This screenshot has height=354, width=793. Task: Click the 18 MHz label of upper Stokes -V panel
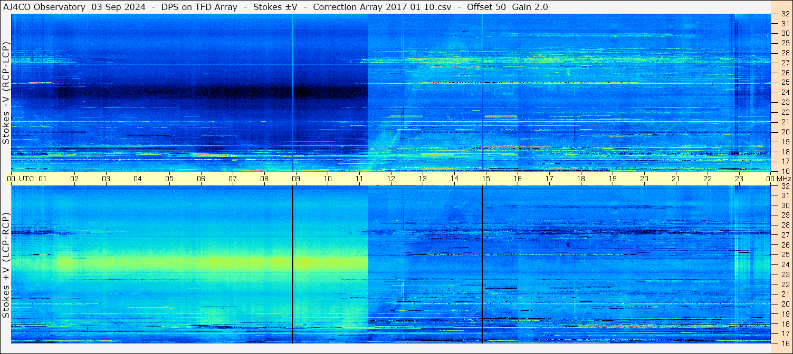[x=785, y=151]
